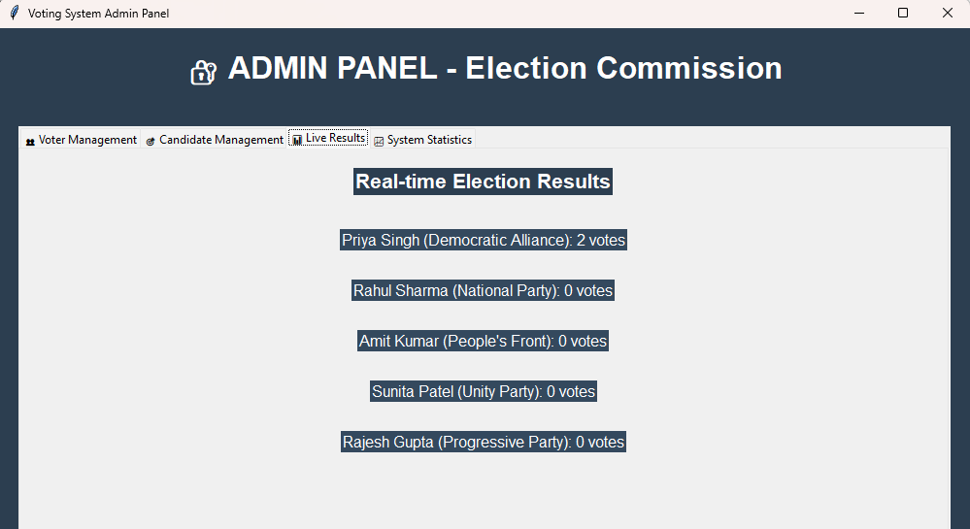The image size is (970, 529).
Task: Click the feather app icon in title bar
Action: click(x=14, y=14)
